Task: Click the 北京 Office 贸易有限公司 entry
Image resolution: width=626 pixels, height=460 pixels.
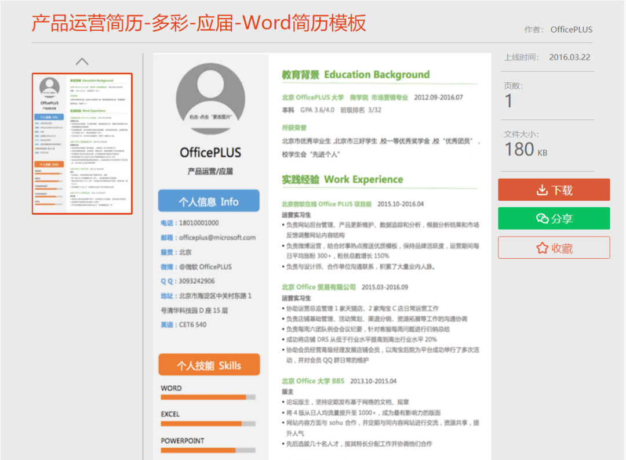Action: point(319,287)
